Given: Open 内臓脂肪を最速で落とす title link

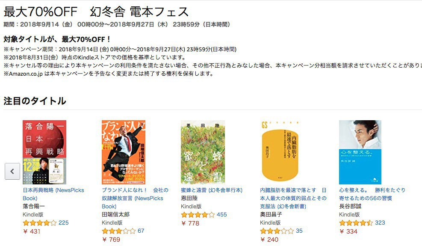Looking at the screenshot, I should (293, 198).
